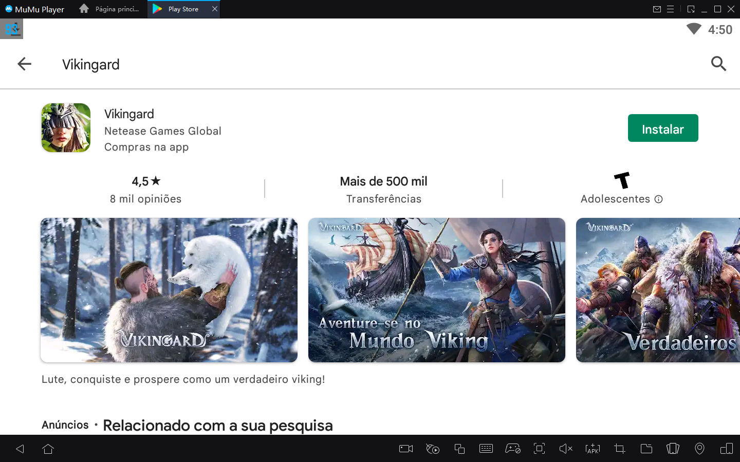Image resolution: width=740 pixels, height=462 pixels.
Task: Create a new instance via the multi-instance icon
Action: tap(459, 449)
